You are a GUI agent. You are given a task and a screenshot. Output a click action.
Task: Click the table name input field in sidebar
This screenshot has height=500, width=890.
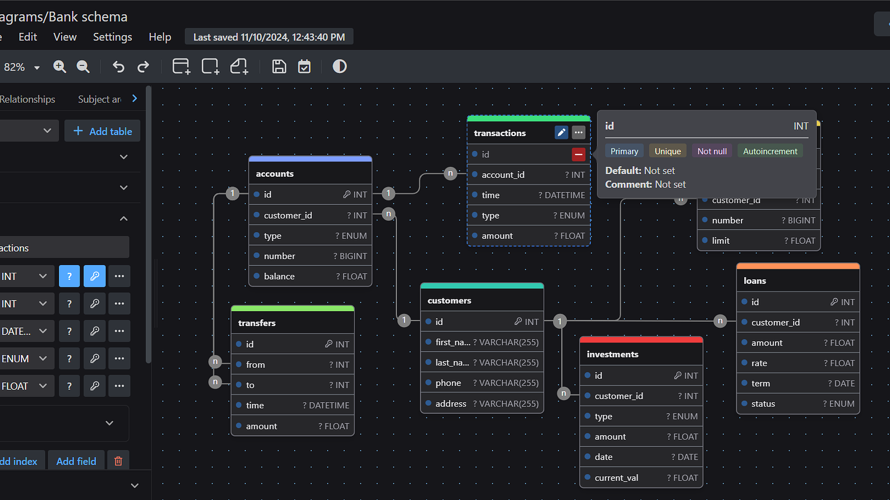pos(65,247)
